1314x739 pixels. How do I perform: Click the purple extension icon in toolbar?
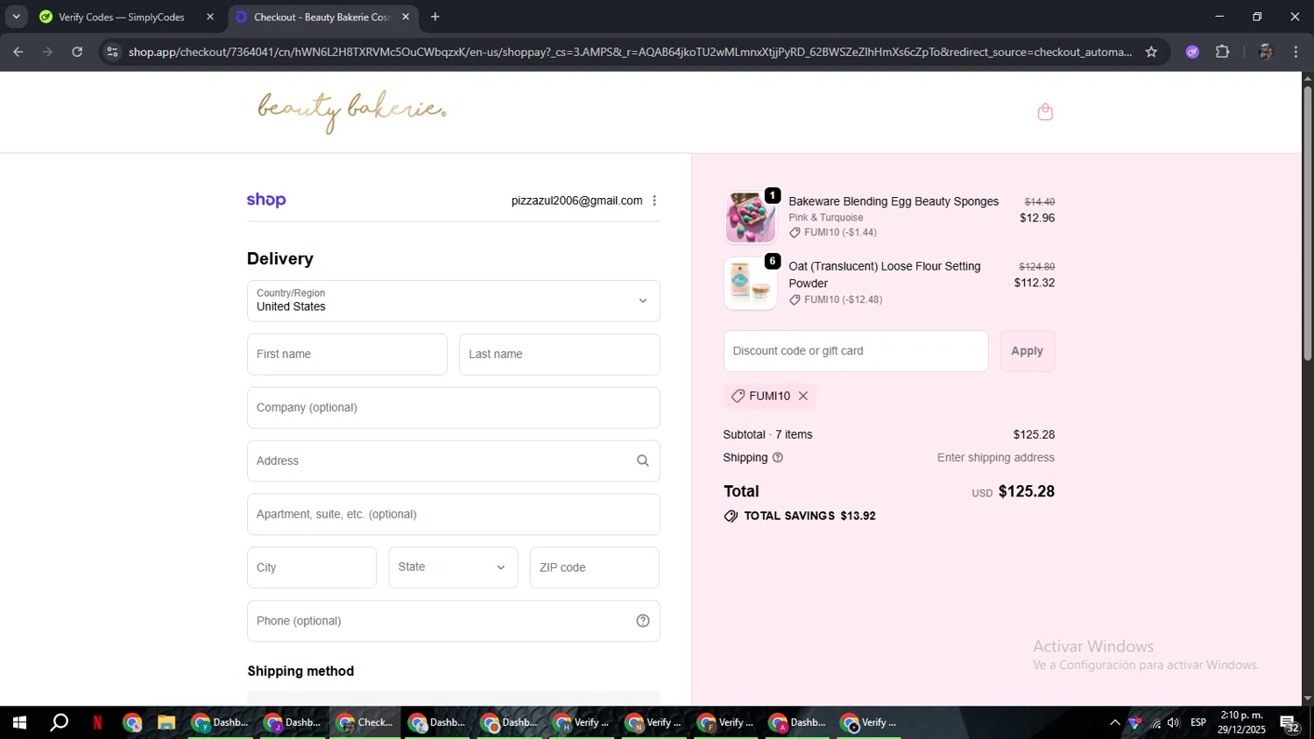click(1192, 52)
